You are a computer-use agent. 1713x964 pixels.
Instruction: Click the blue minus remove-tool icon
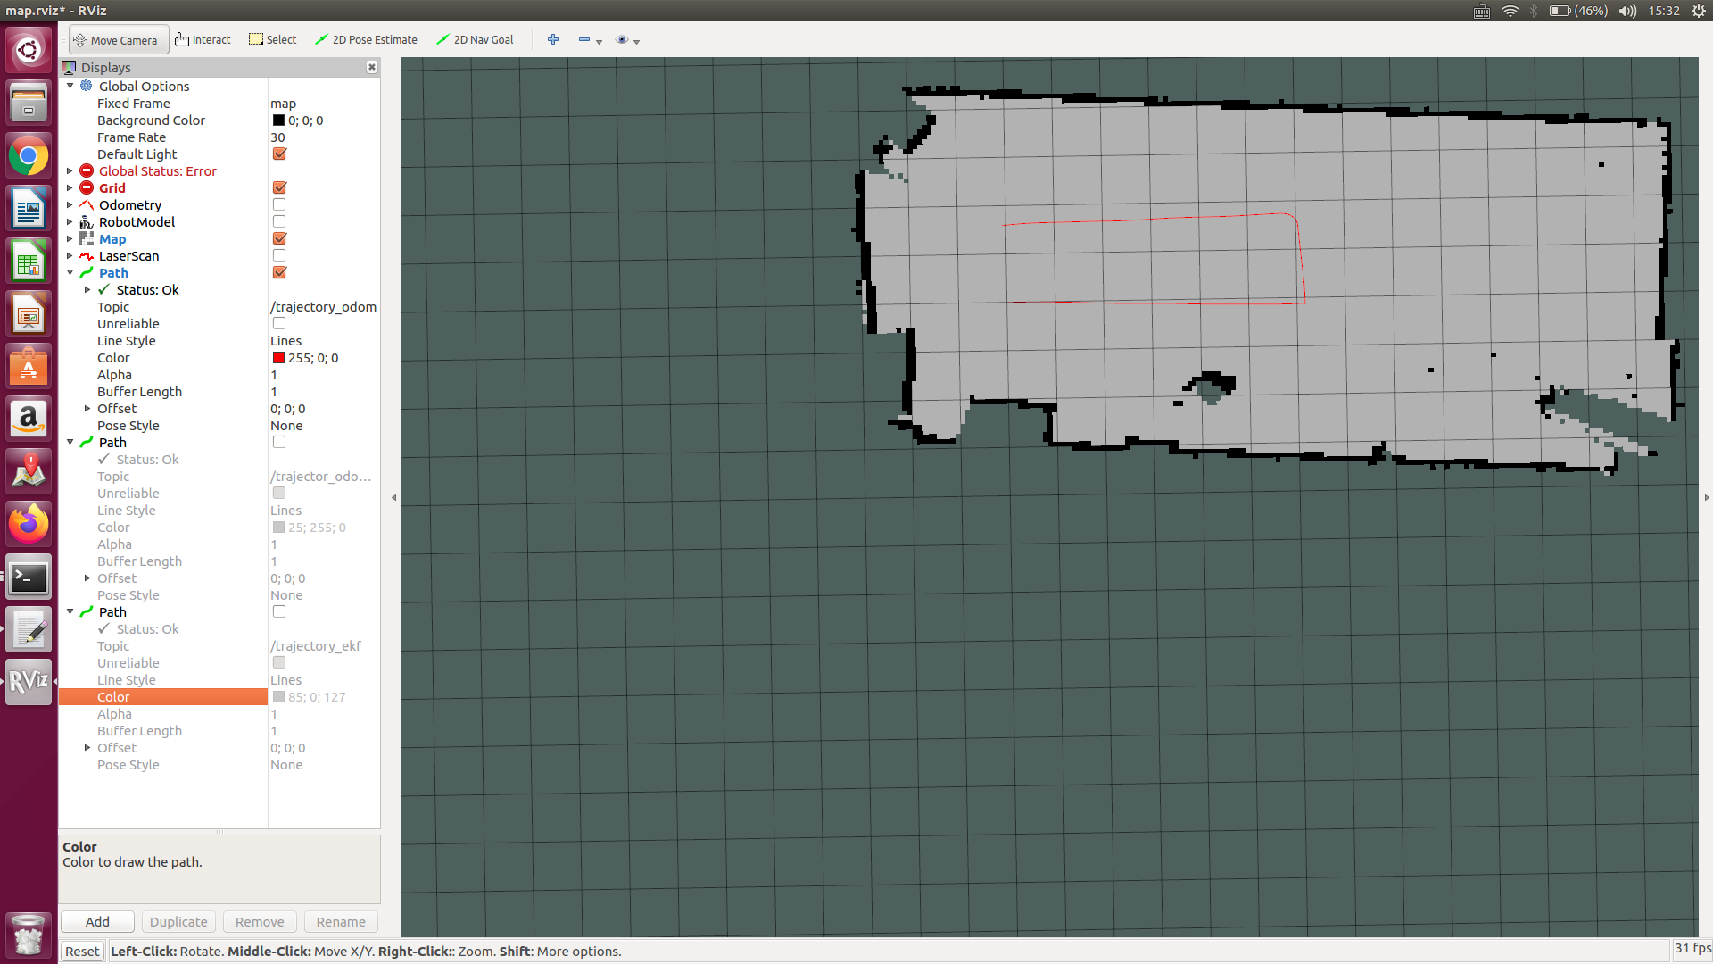pos(584,40)
